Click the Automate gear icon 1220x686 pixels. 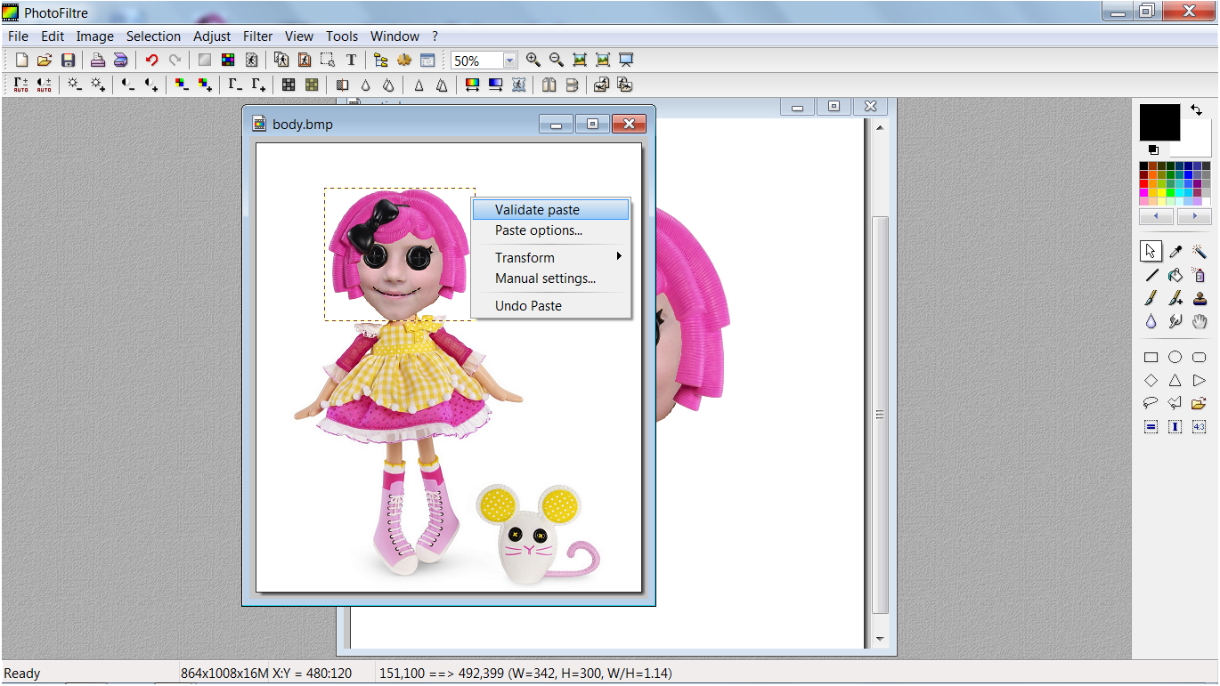[404, 60]
